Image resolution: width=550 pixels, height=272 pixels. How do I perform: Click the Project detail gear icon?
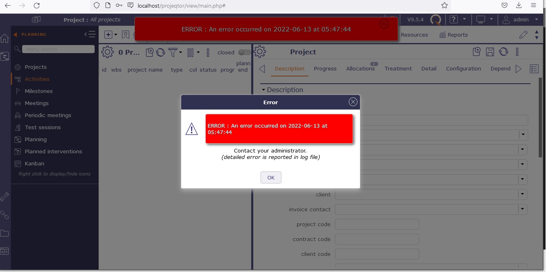(x=260, y=52)
